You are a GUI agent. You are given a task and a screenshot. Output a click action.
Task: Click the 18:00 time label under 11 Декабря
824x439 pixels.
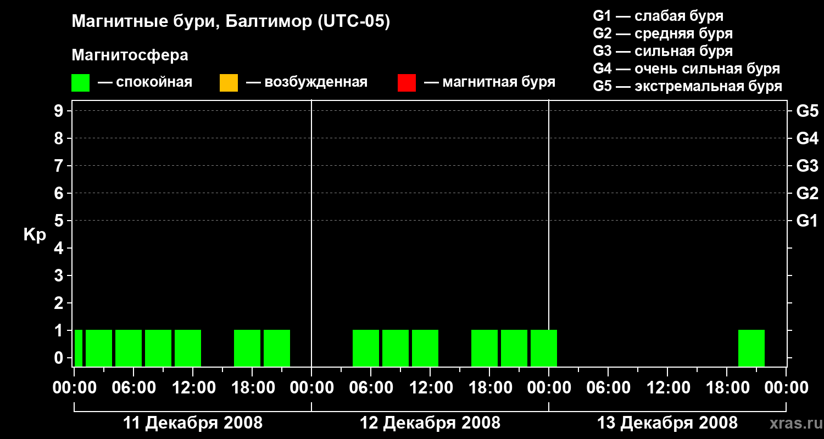pyautogui.click(x=252, y=387)
